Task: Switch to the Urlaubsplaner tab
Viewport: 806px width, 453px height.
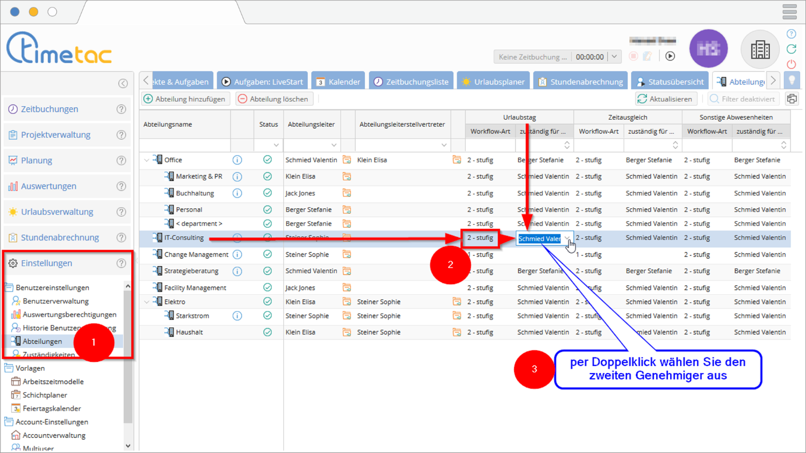Action: pos(493,82)
